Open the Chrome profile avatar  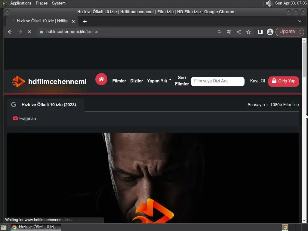(x=270, y=32)
